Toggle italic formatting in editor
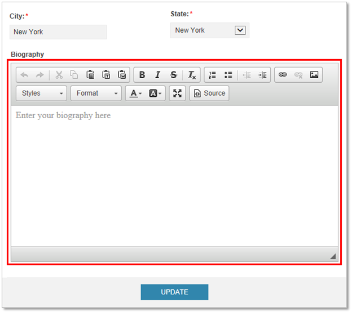Image resolution: width=352 pixels, height=313 pixels. click(158, 75)
